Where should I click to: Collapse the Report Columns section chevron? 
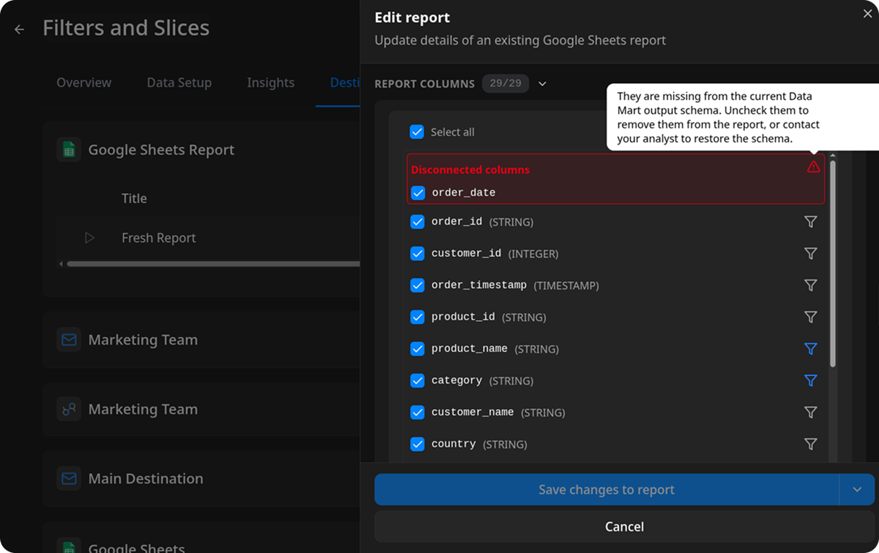click(x=543, y=84)
